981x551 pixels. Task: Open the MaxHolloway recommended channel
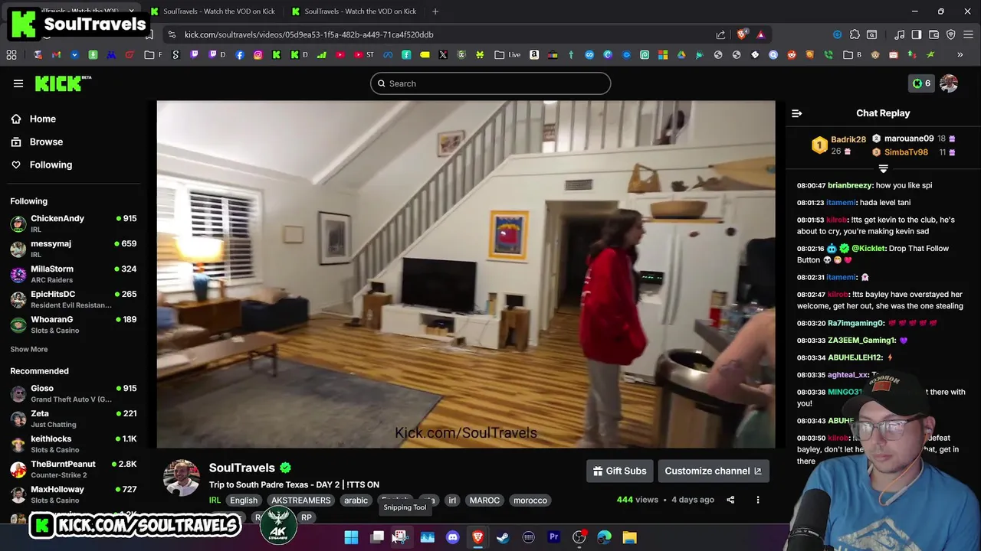(x=73, y=494)
